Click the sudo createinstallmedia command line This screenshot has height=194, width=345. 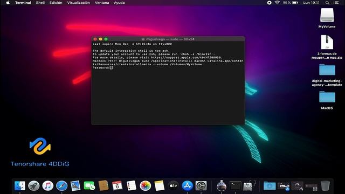(x=168, y=63)
